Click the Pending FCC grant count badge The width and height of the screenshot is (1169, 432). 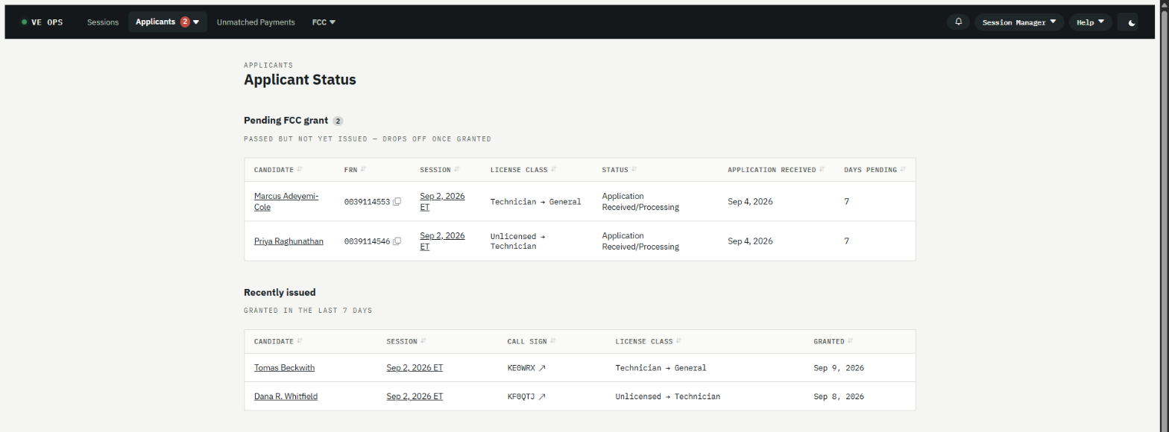click(x=338, y=121)
